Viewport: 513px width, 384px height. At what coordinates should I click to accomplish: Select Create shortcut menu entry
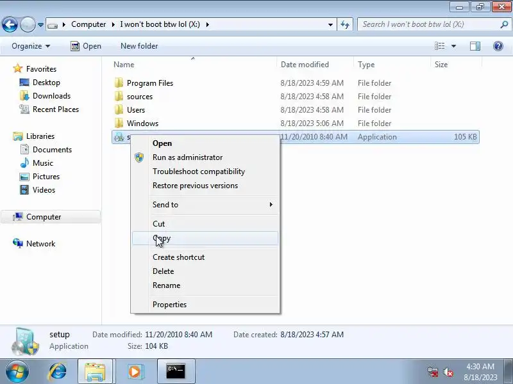205,257
